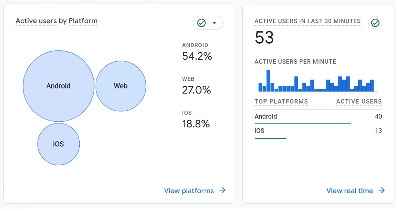396x209 pixels.
Task: Click the Active users per minute label
Action: click(x=295, y=62)
